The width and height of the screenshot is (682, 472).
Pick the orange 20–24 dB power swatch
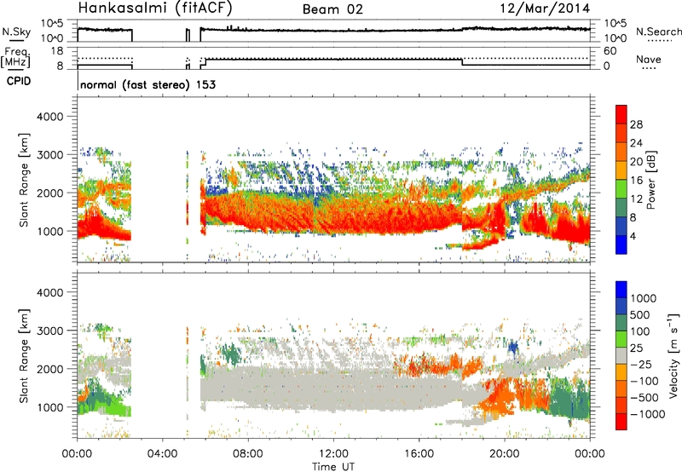point(621,153)
